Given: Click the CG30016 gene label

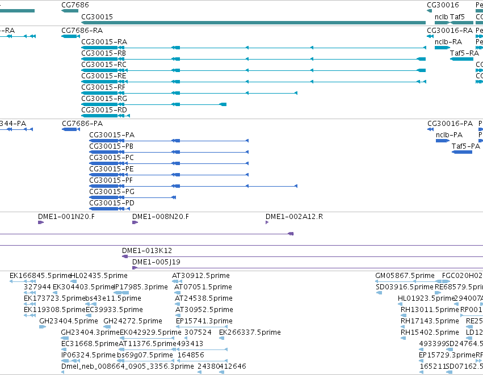Looking at the screenshot, I should [443, 5].
